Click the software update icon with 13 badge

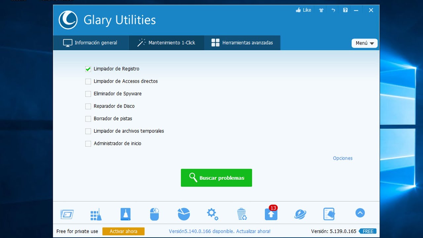(x=271, y=214)
